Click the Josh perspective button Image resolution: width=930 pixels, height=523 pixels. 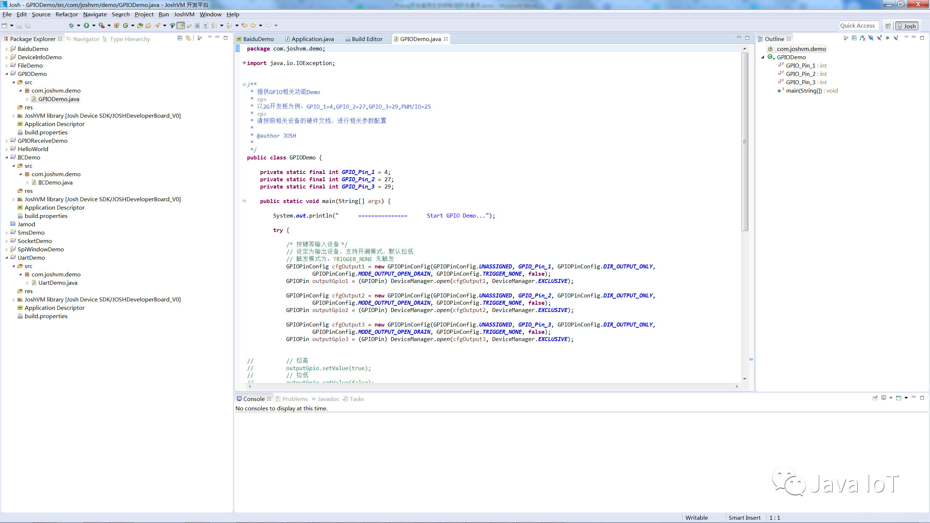pos(907,26)
